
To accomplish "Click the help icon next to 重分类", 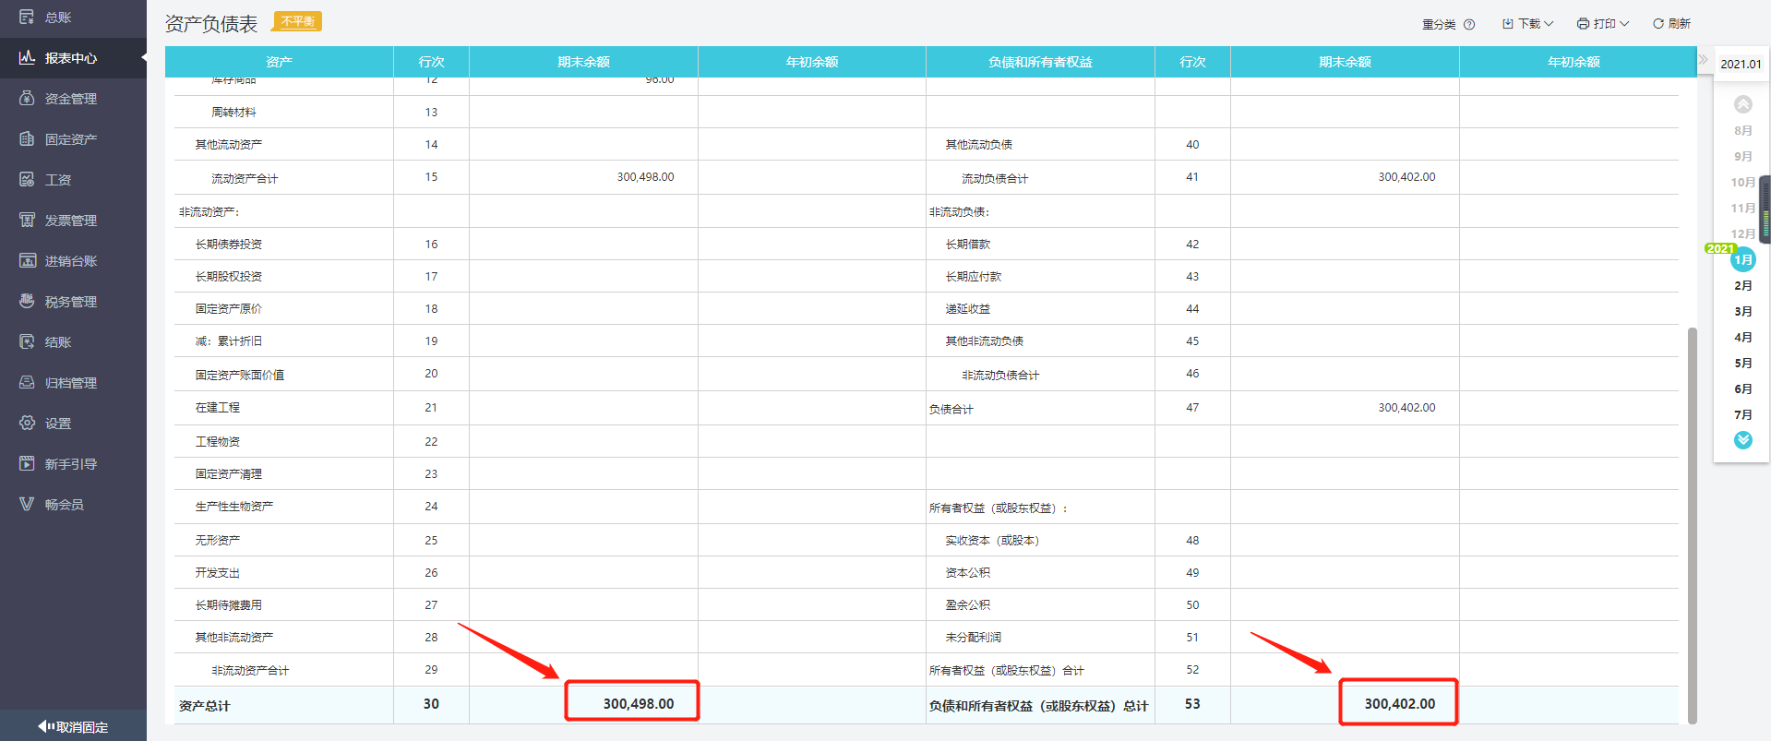I will (x=1469, y=25).
